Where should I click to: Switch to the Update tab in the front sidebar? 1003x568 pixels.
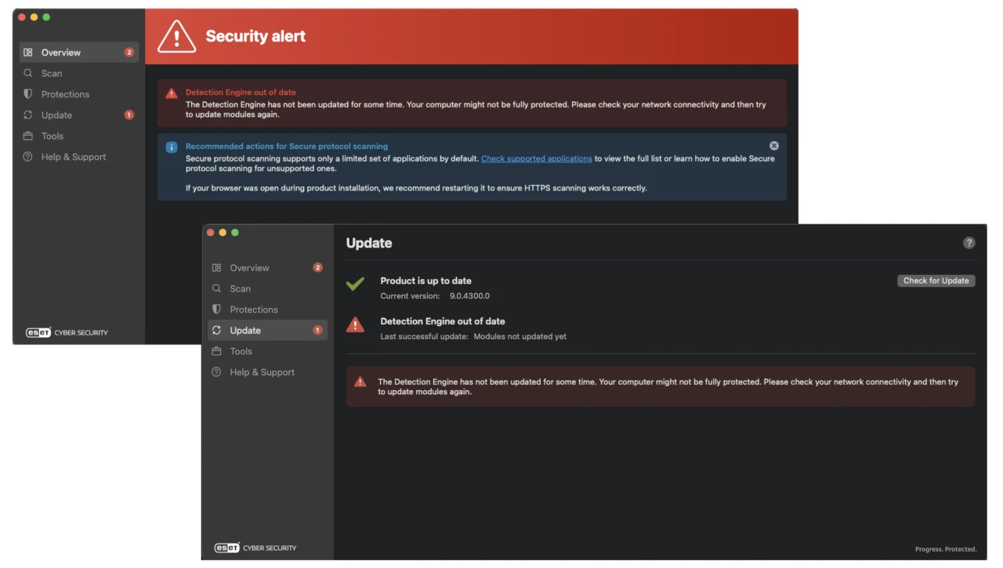coord(244,330)
